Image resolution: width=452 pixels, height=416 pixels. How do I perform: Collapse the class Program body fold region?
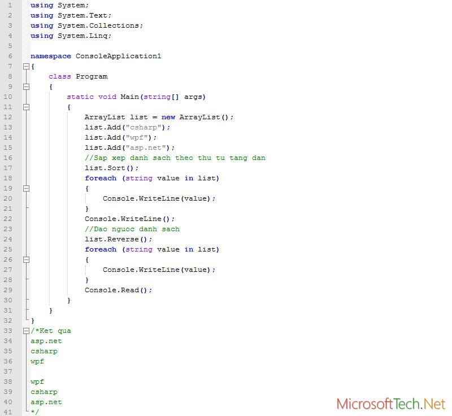tap(26, 86)
